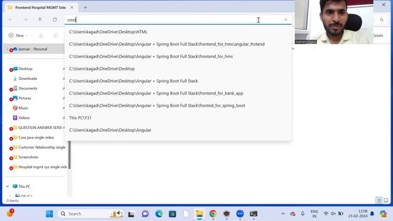
Task: Click the navigation pane scrollbar
Action: 69,155
